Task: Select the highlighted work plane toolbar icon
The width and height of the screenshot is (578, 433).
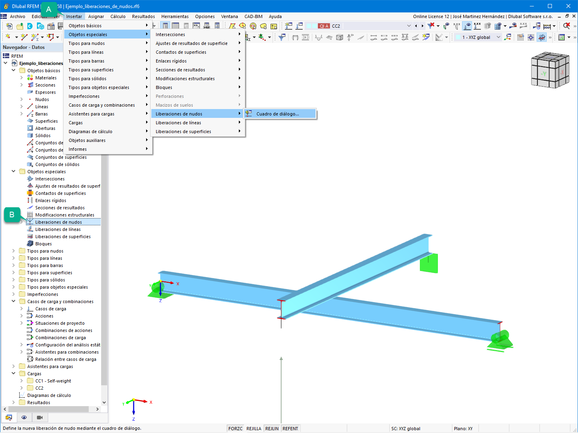Action: [541, 37]
